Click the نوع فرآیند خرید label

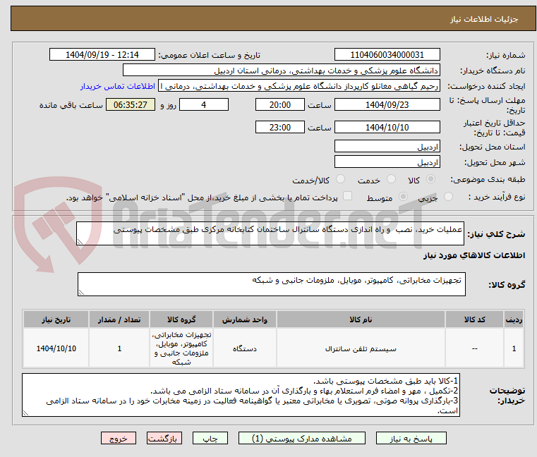coord(497,197)
